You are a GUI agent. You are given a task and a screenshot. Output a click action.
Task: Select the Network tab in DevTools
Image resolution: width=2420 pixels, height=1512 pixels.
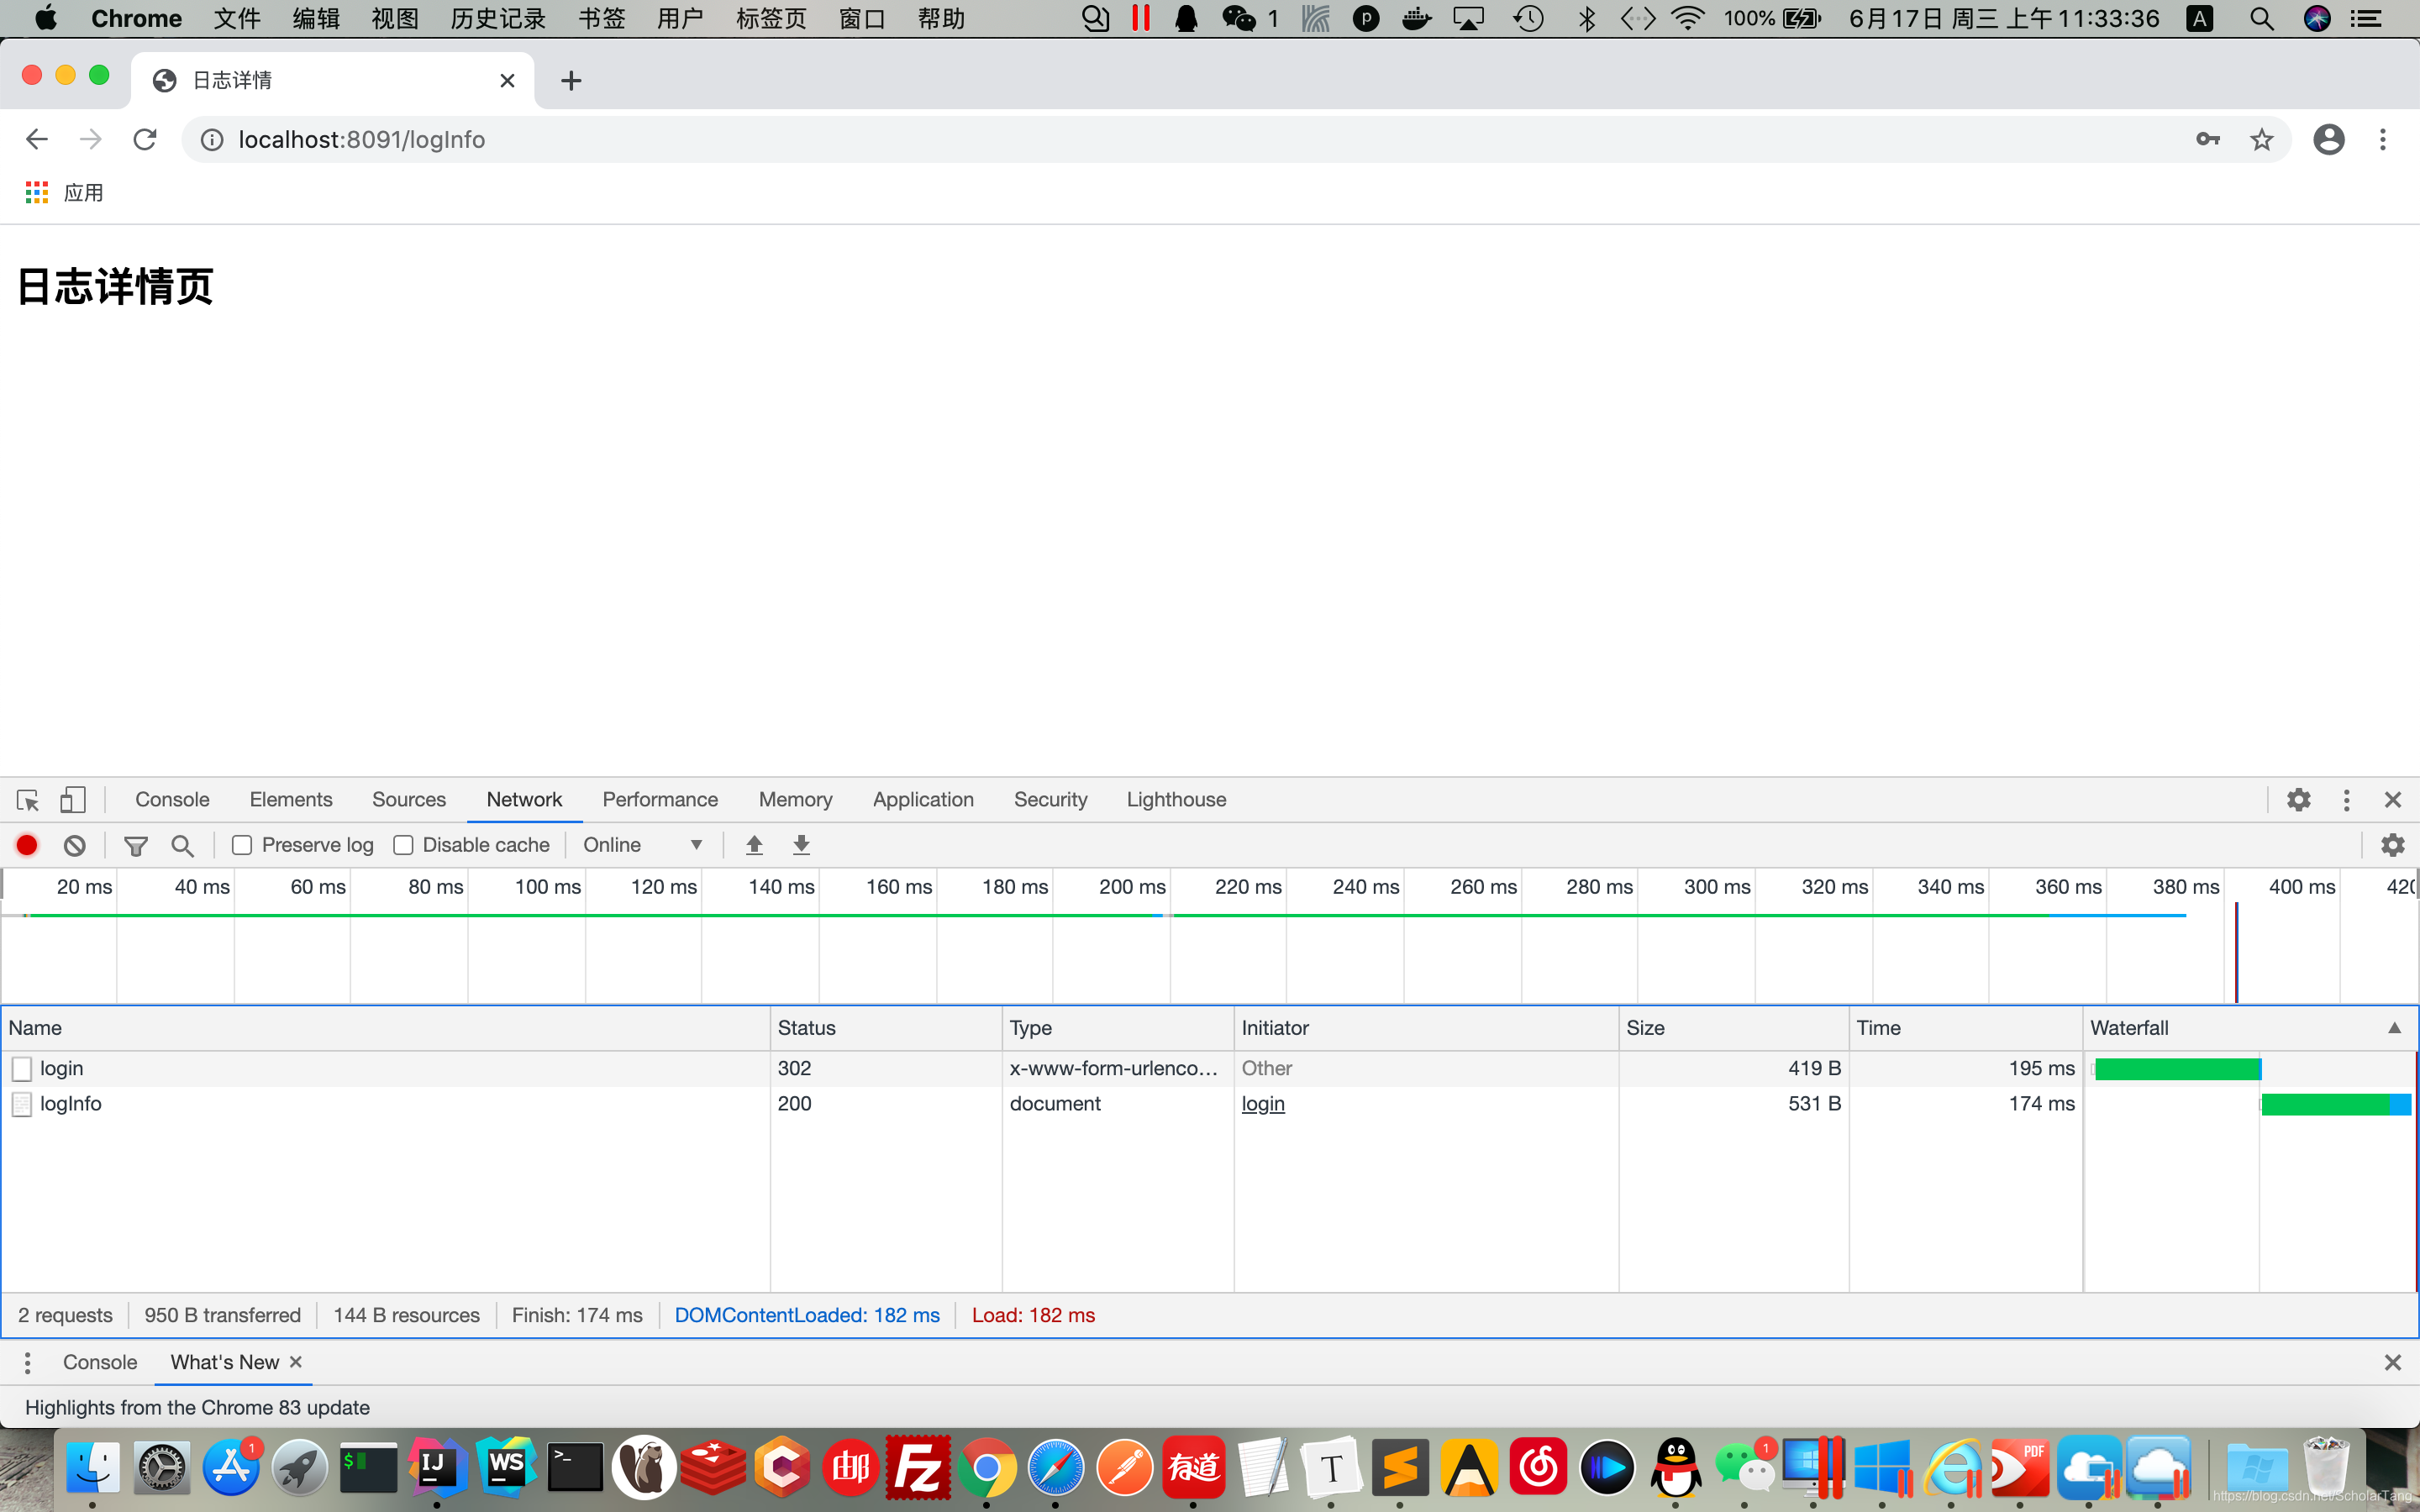(x=524, y=800)
